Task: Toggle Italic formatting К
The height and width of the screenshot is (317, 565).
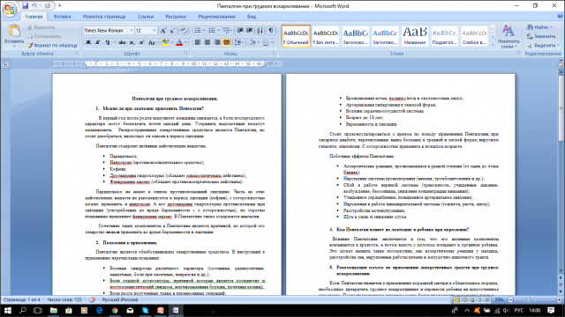Action: pyautogui.click(x=98, y=42)
